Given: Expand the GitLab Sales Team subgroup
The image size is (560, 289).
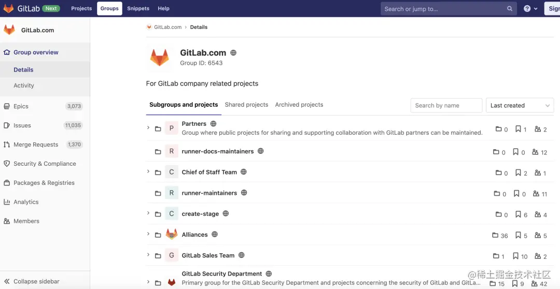Looking at the screenshot, I should tap(148, 255).
